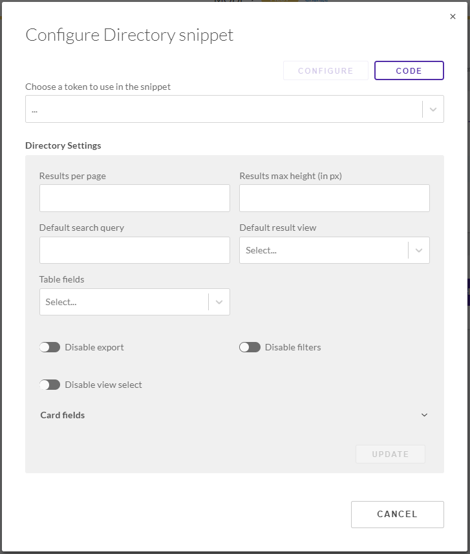The image size is (470, 554).
Task: Click the Update button
Action: click(x=390, y=454)
